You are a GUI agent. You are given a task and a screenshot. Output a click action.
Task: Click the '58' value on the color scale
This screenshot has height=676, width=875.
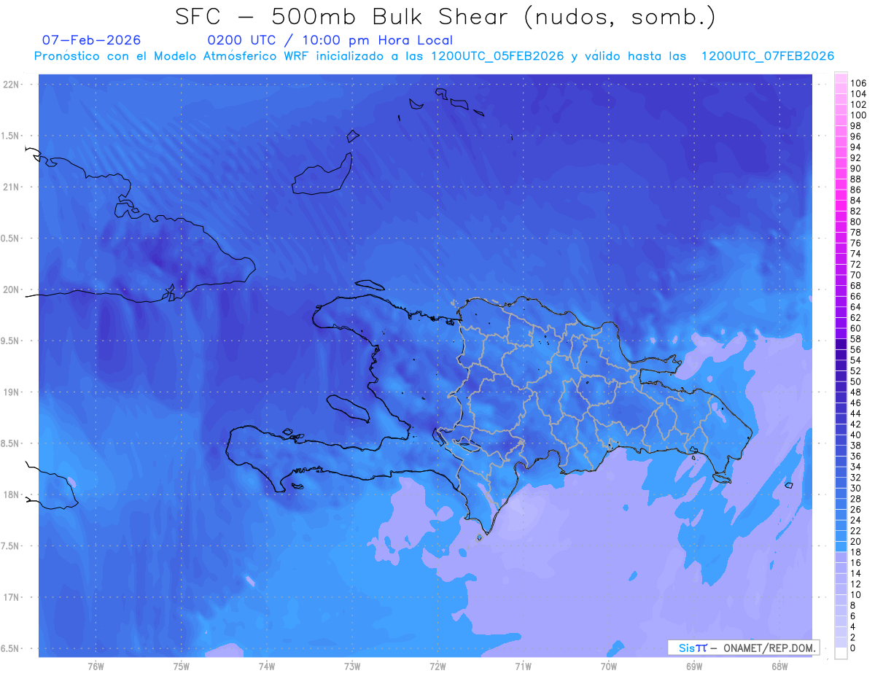(x=855, y=339)
